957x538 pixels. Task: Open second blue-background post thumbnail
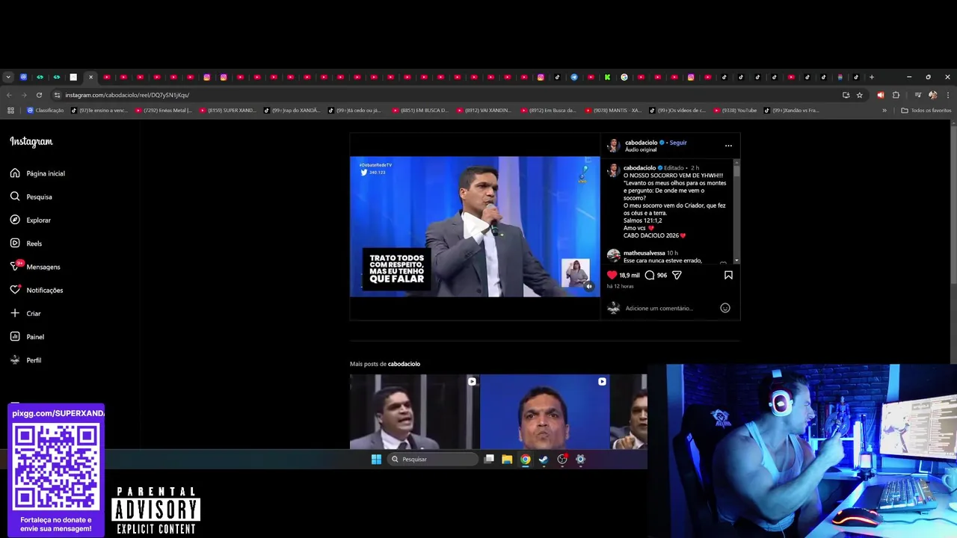(544, 412)
